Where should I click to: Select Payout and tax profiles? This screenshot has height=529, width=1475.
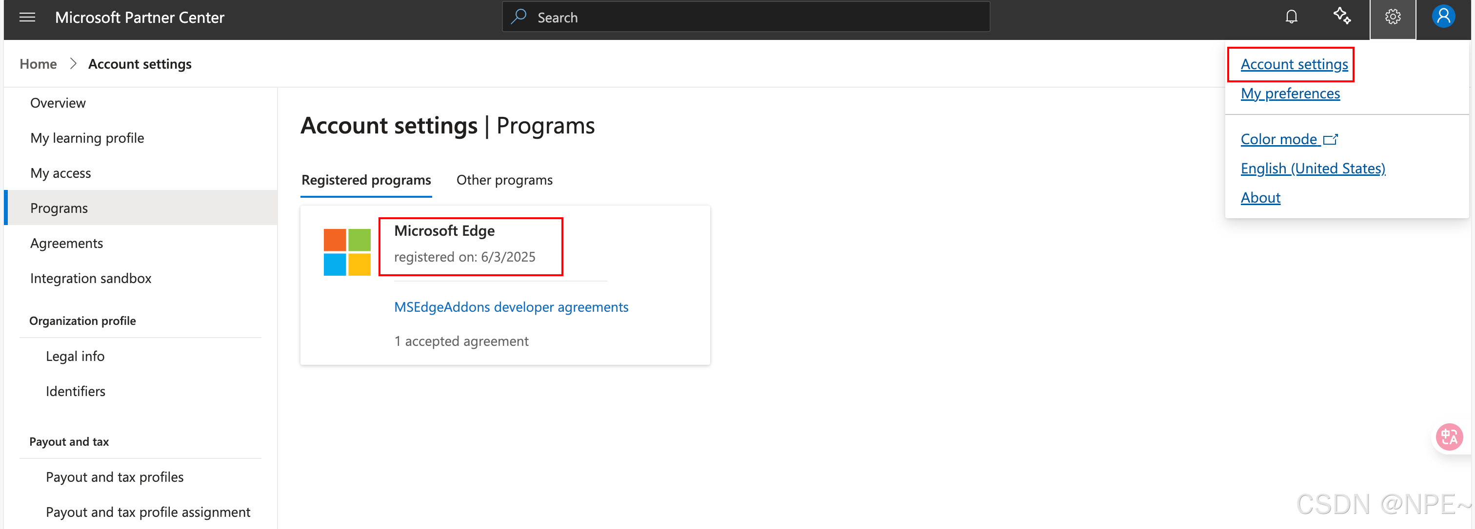[115, 477]
